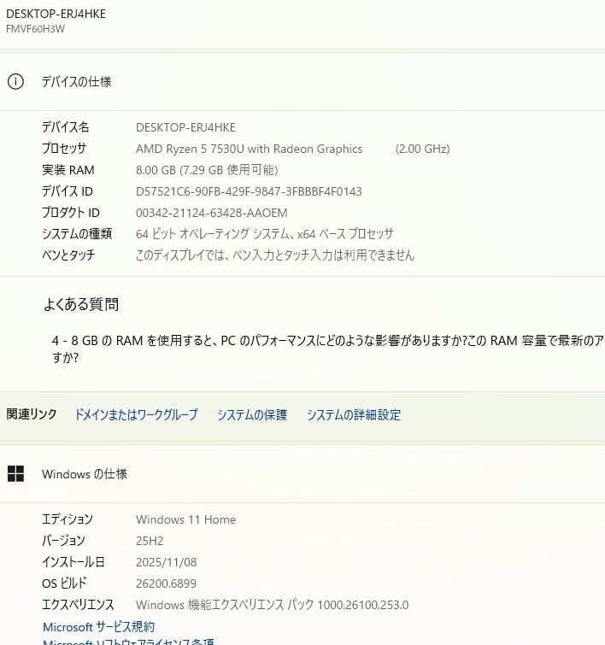The width and height of the screenshot is (605, 645).
Task: Select the (2.00 GHz) clock speed text
Action: (x=422, y=149)
